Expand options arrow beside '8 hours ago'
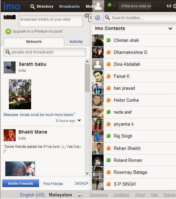The image size is (176, 199). [79, 120]
